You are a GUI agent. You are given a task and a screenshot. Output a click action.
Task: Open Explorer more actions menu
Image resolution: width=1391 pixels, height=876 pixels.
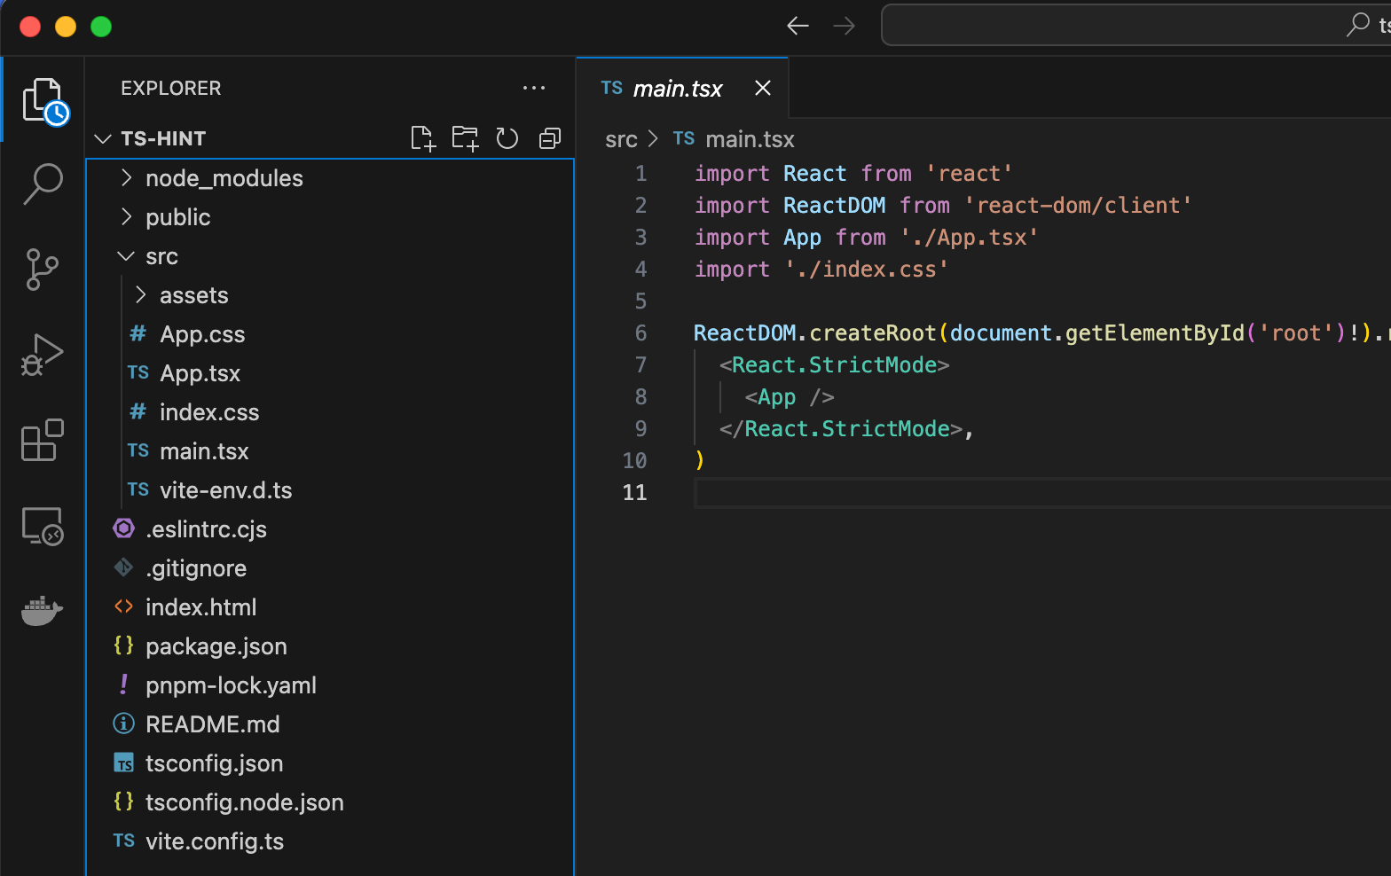coord(534,88)
